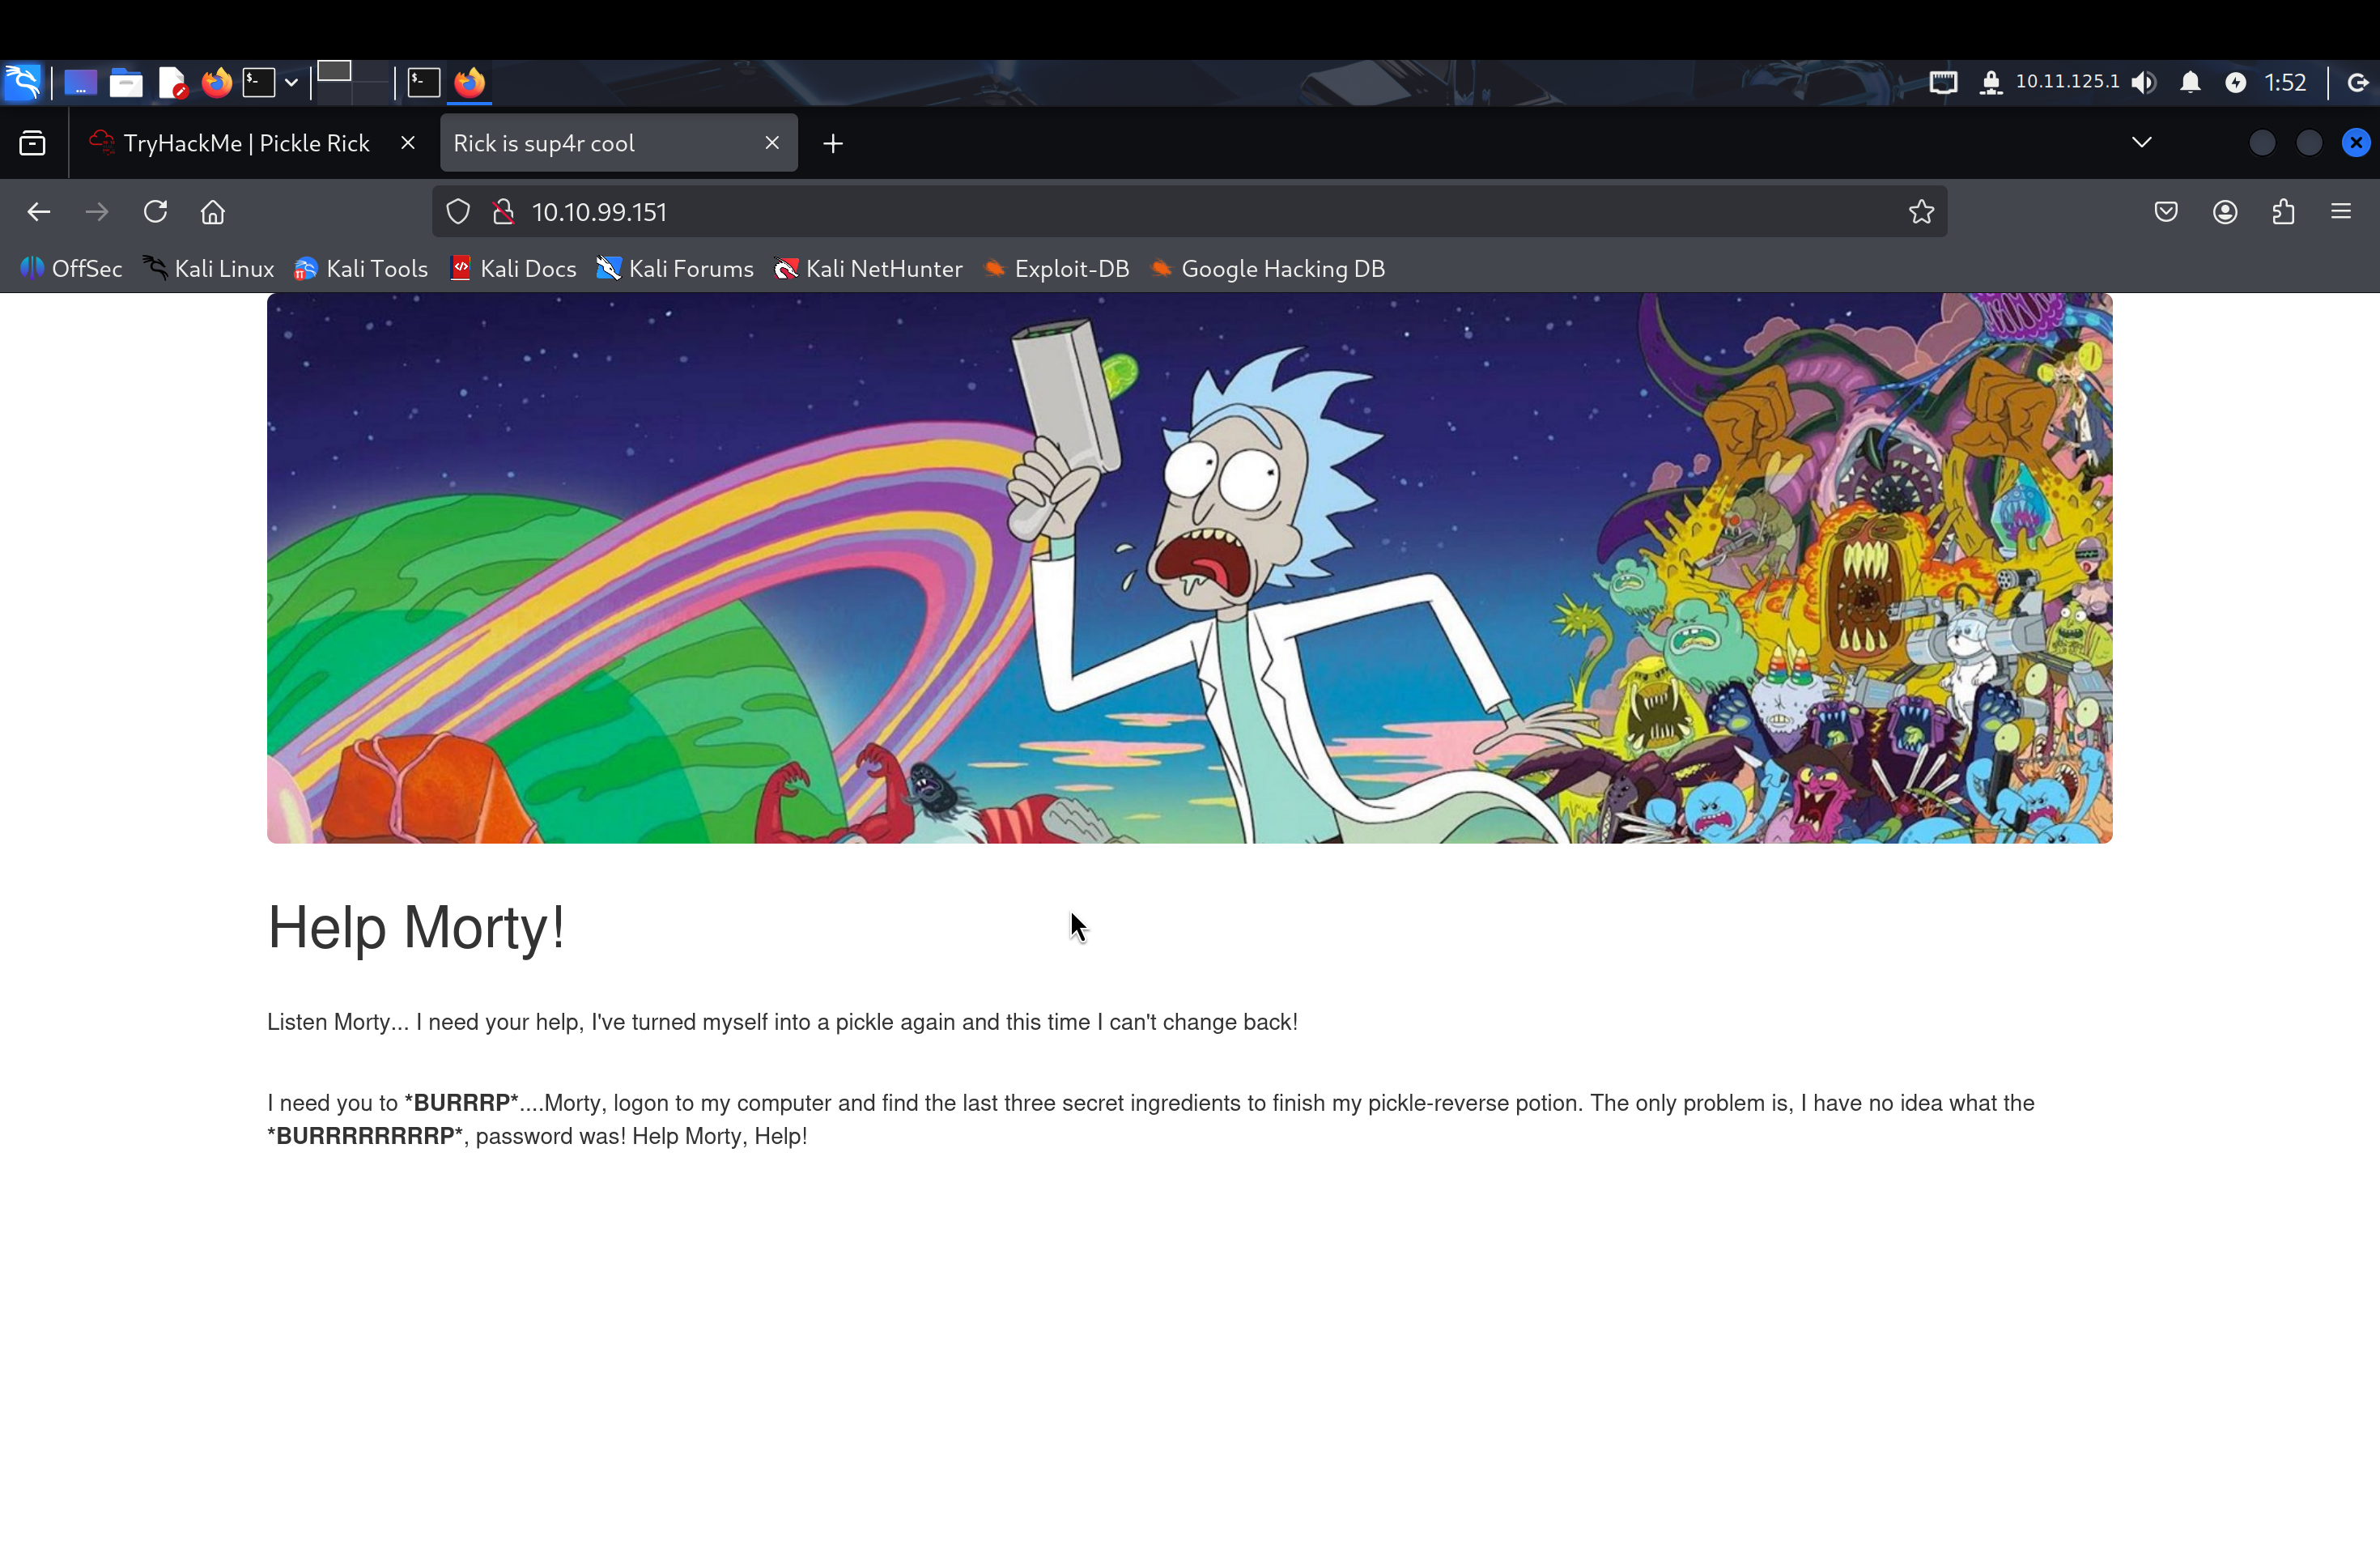Open the file manager from the panel
Viewport: 2380px width, 1548px height.
[x=126, y=83]
